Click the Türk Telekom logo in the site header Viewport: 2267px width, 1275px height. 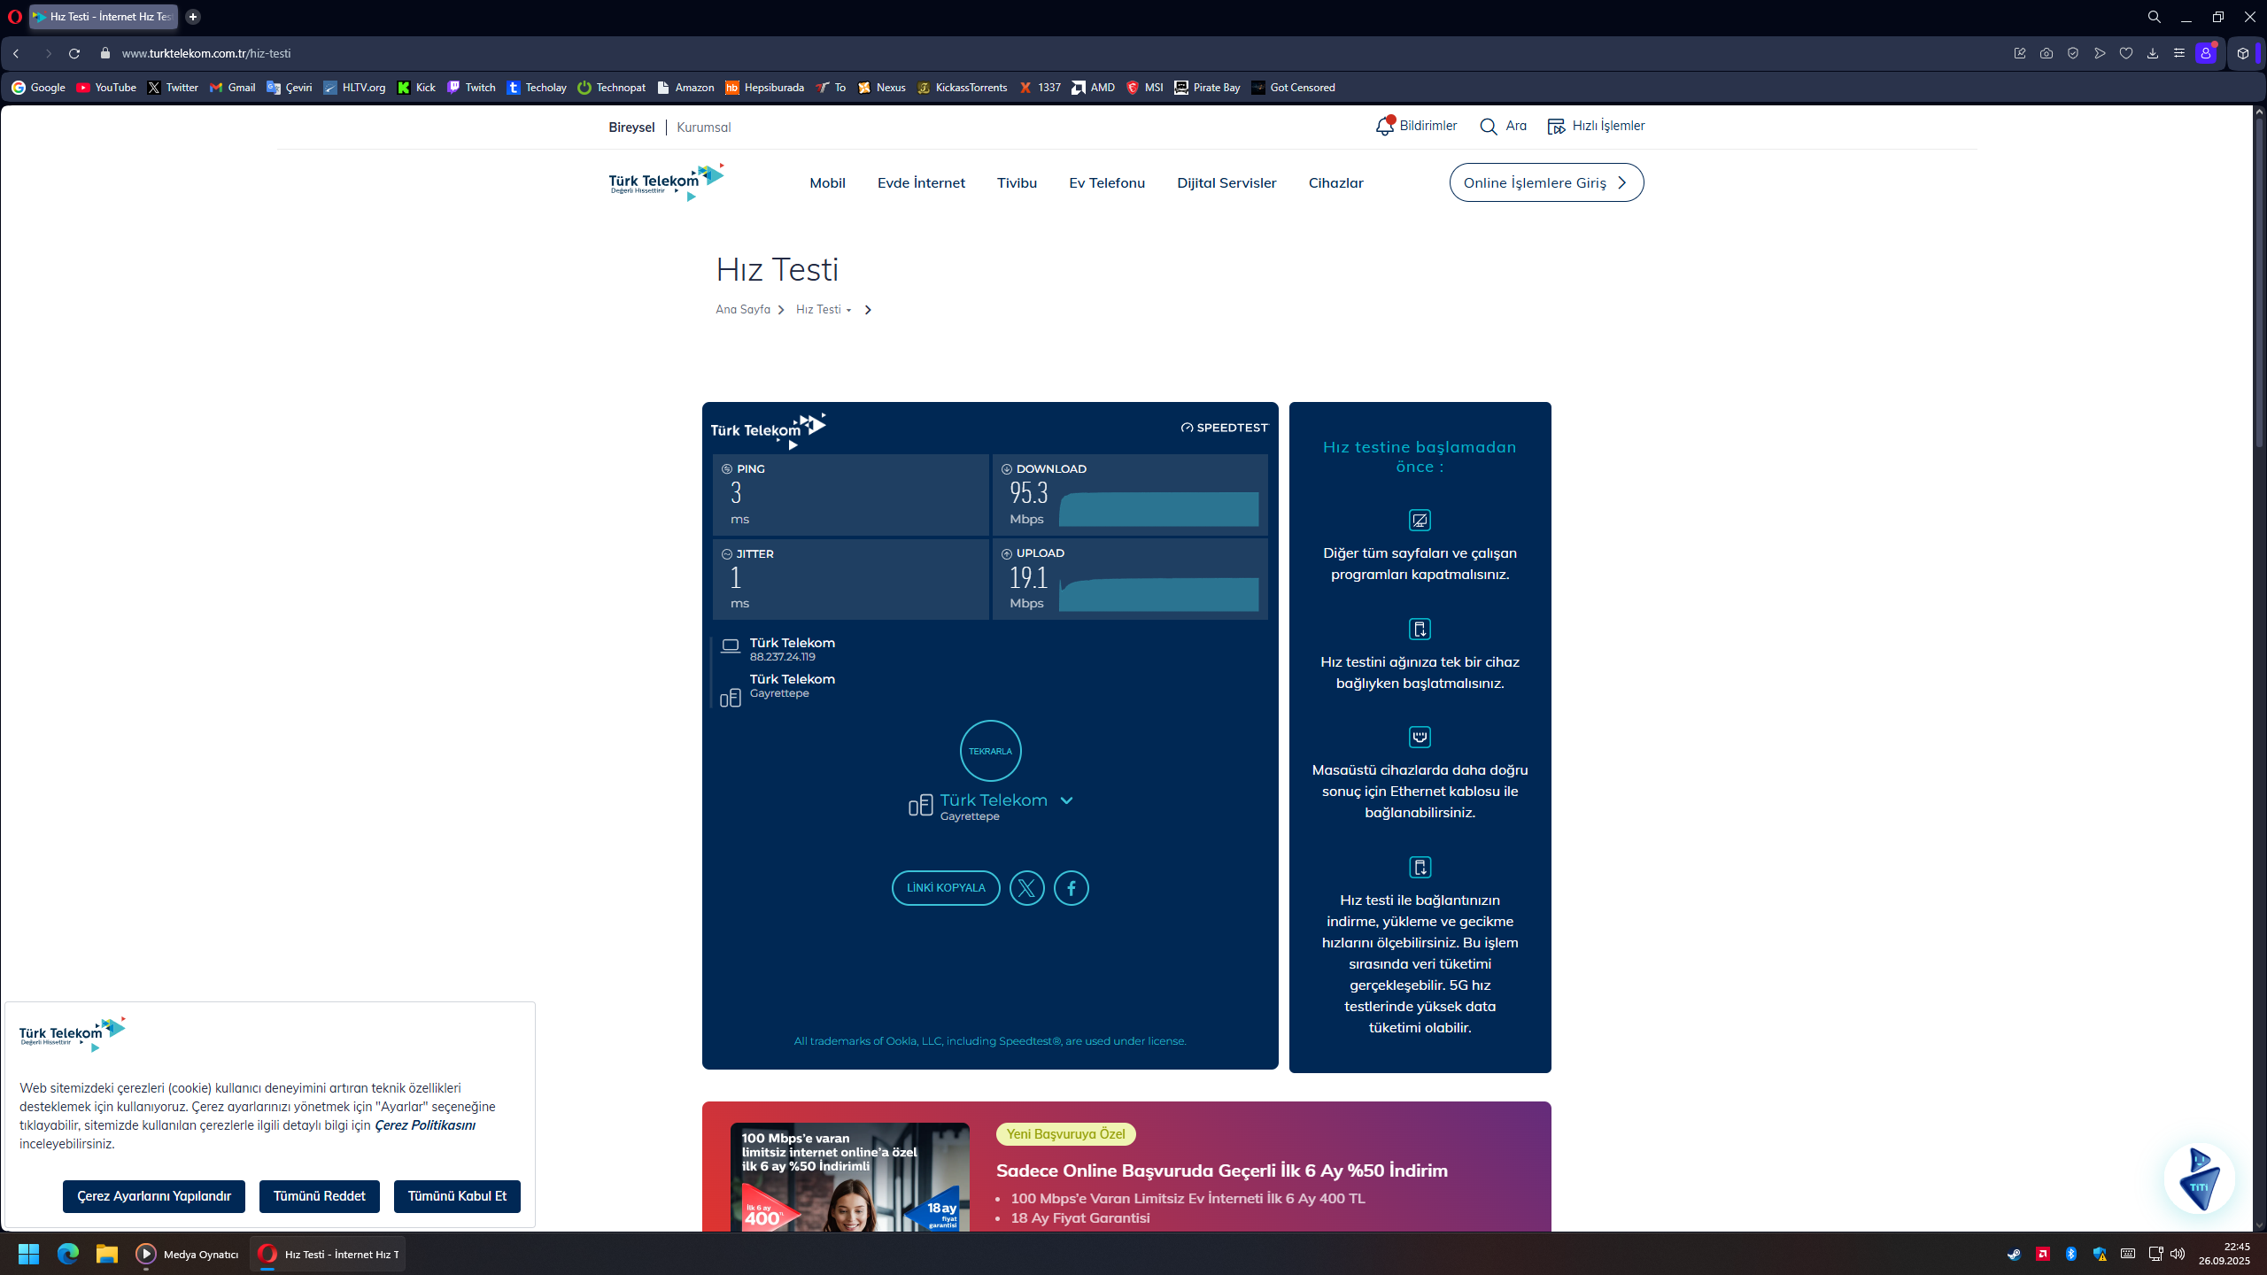pyautogui.click(x=666, y=182)
